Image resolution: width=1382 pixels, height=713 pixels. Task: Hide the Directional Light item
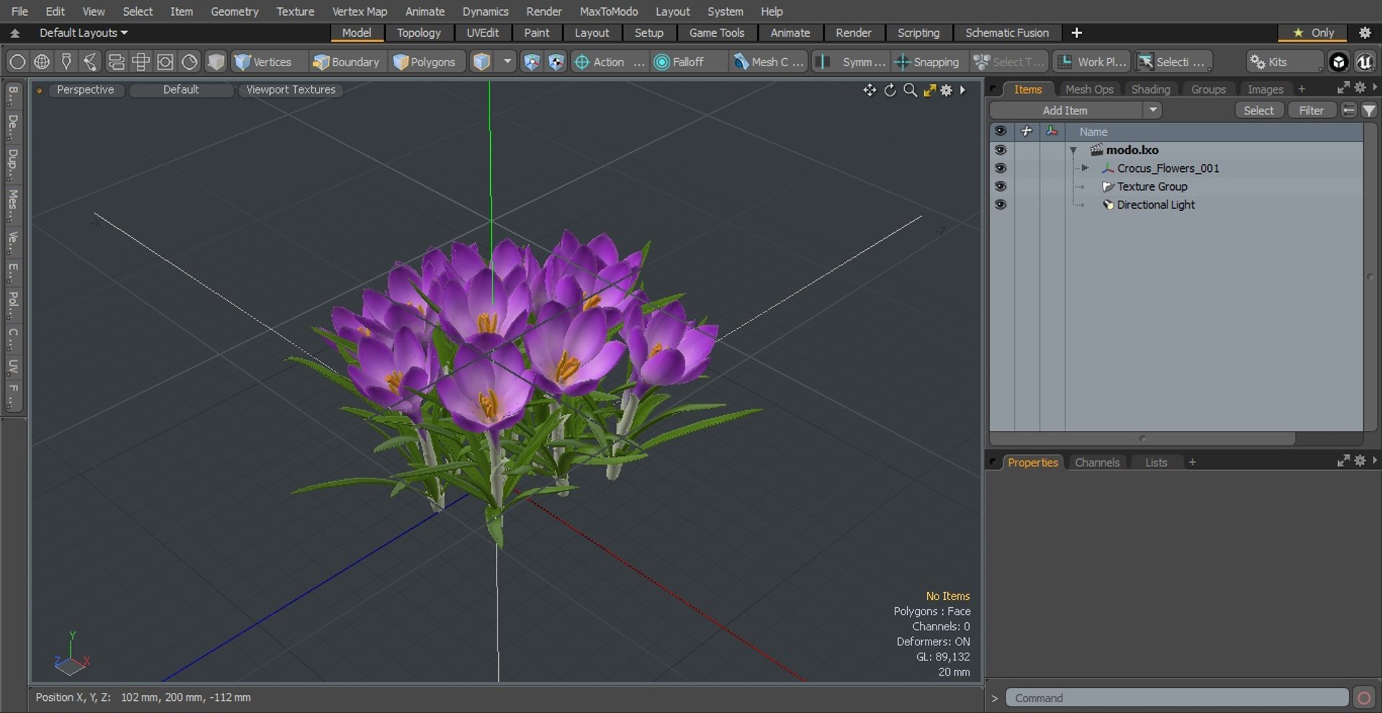(x=1001, y=204)
